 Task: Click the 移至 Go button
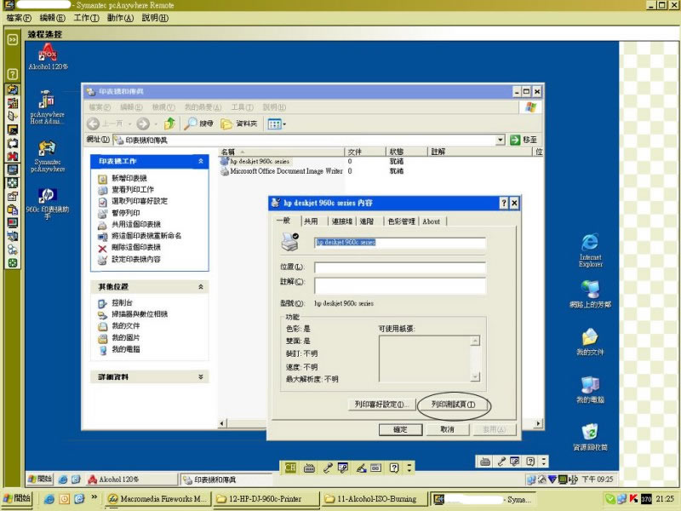[x=524, y=140]
